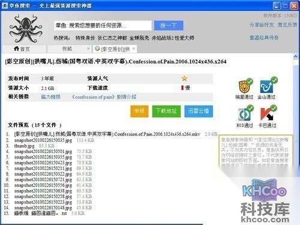Click hot search term 赤焰战场2

point(163,38)
